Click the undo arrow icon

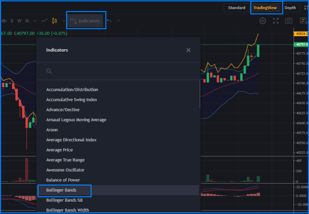109,21
